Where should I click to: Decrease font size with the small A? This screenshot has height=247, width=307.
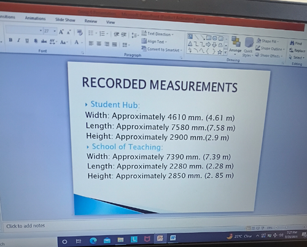click(69, 32)
